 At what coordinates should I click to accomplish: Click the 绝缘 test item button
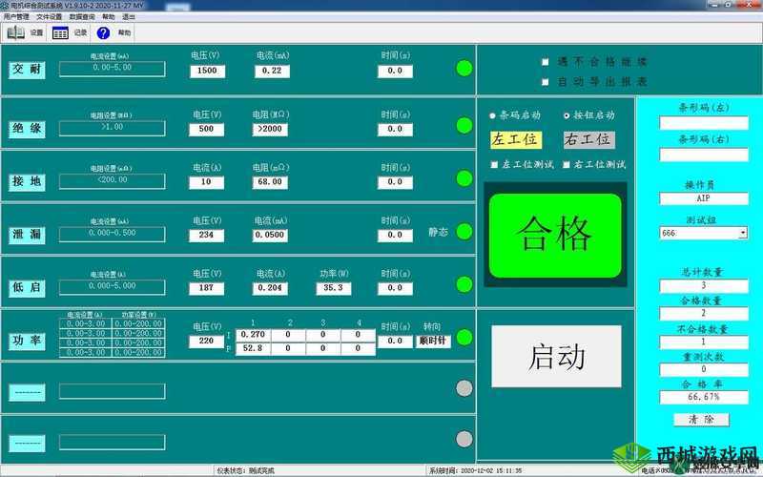click(27, 129)
